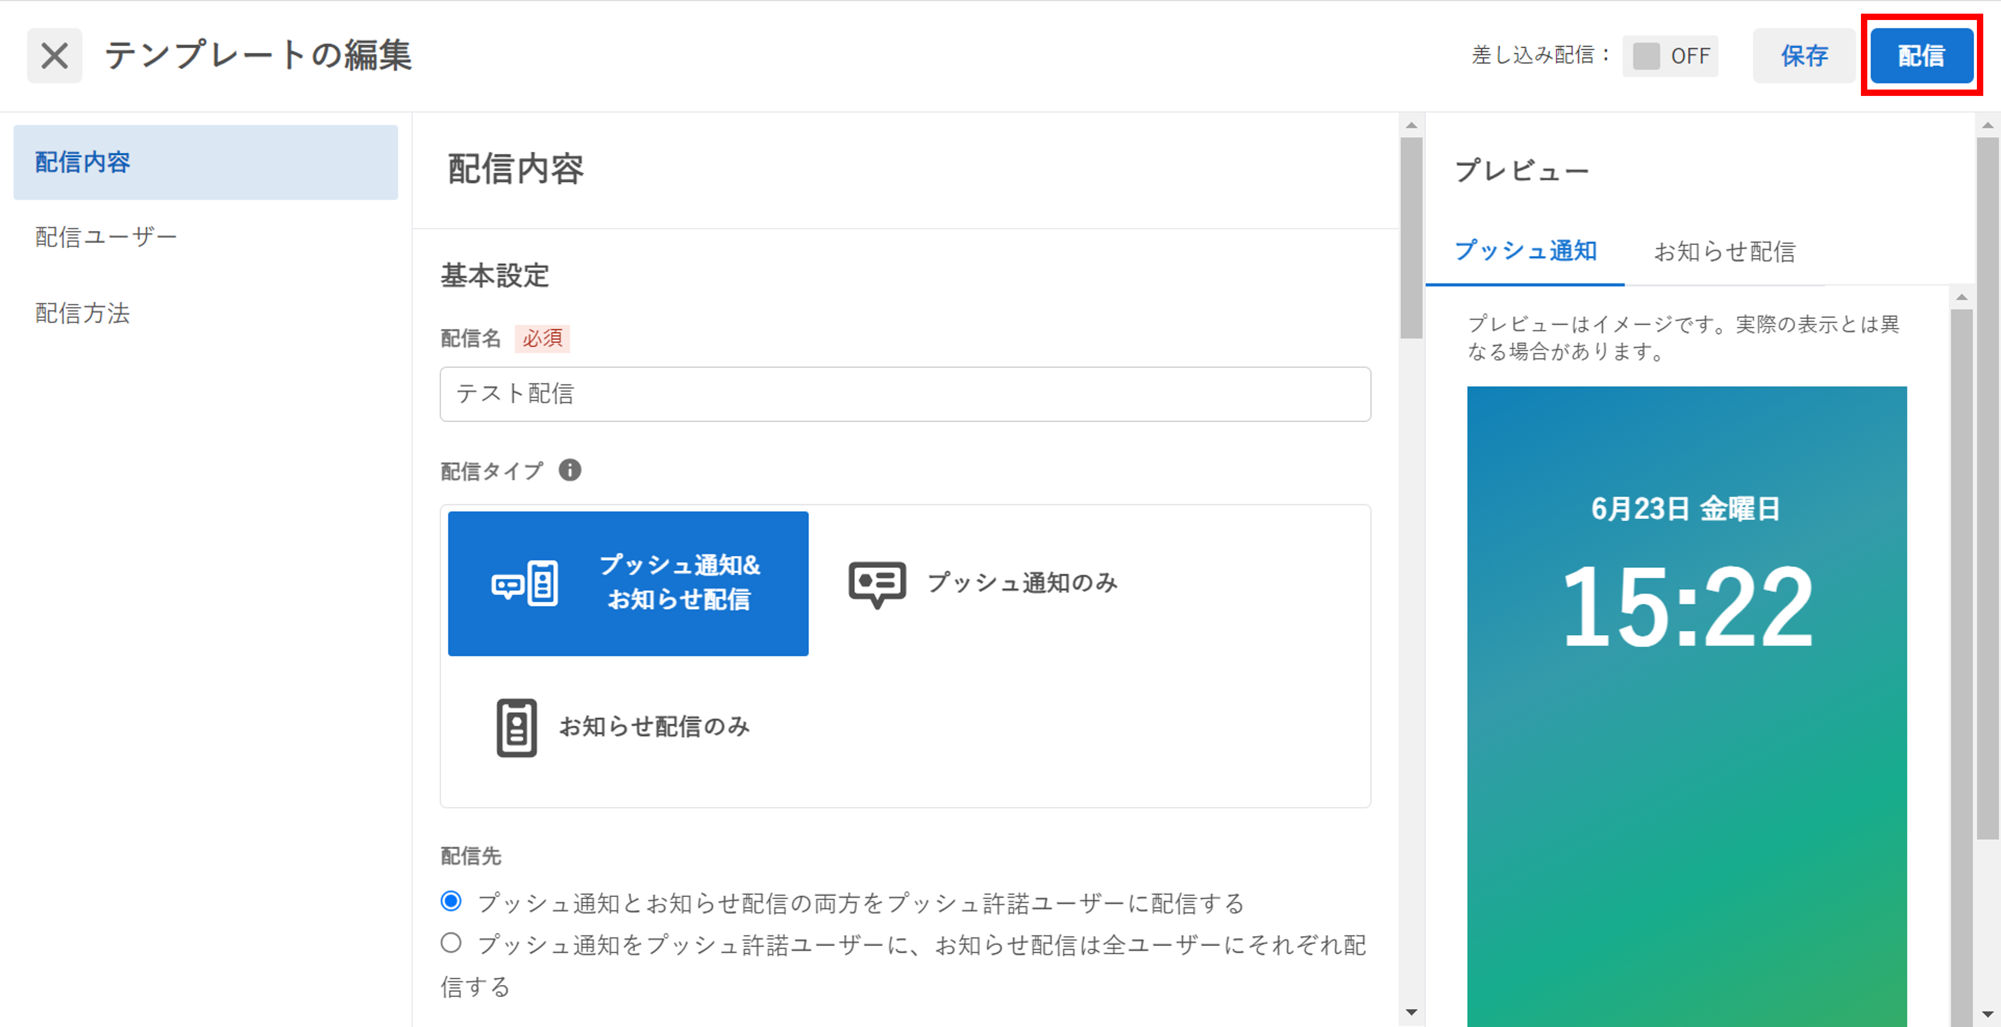Toggle the 差し込み配信 OFF switch
The width and height of the screenshot is (2001, 1027).
point(1670,56)
